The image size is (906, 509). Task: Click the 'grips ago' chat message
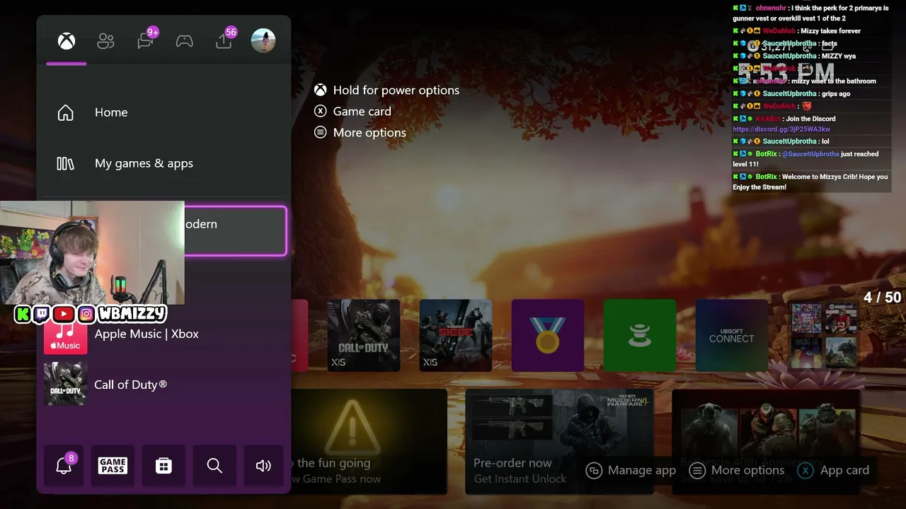click(836, 94)
